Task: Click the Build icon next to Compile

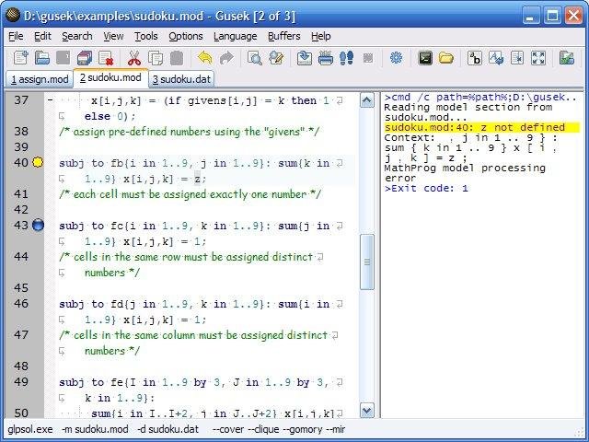Action: coord(325,58)
